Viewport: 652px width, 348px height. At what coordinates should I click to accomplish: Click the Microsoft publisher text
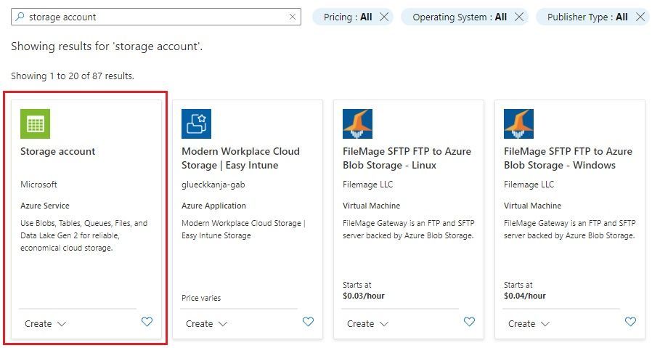point(38,184)
